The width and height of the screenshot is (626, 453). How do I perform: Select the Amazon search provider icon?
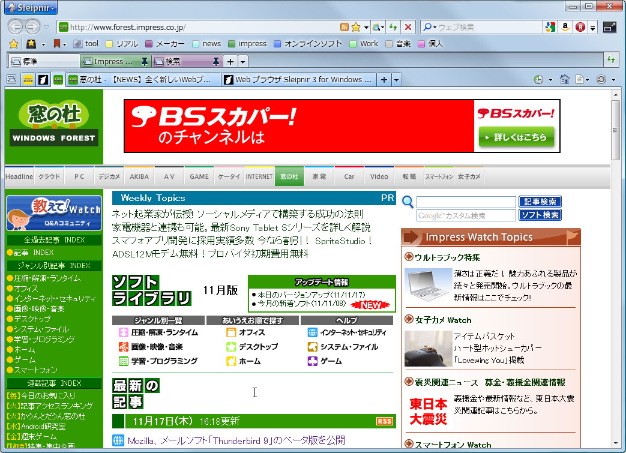(565, 27)
